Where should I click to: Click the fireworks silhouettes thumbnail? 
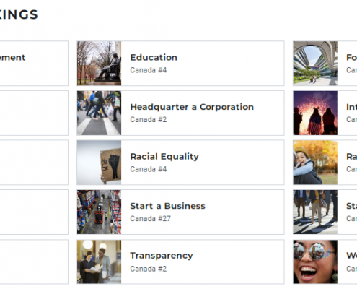point(315,113)
